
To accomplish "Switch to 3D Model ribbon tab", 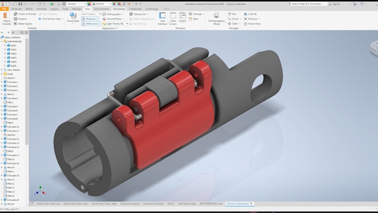I will (x=16, y=9).
